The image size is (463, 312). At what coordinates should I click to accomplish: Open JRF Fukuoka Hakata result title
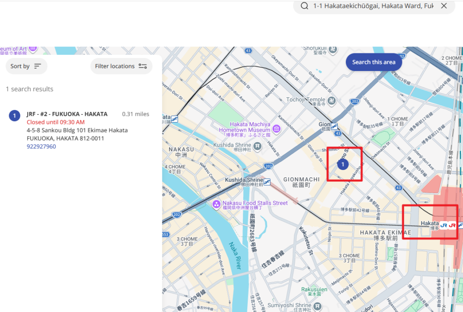click(x=67, y=114)
